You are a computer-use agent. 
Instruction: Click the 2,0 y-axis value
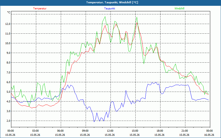[x=9, y=121]
